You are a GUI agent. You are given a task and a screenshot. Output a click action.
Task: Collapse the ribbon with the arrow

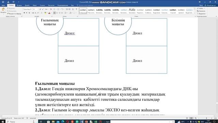pos(216,16)
